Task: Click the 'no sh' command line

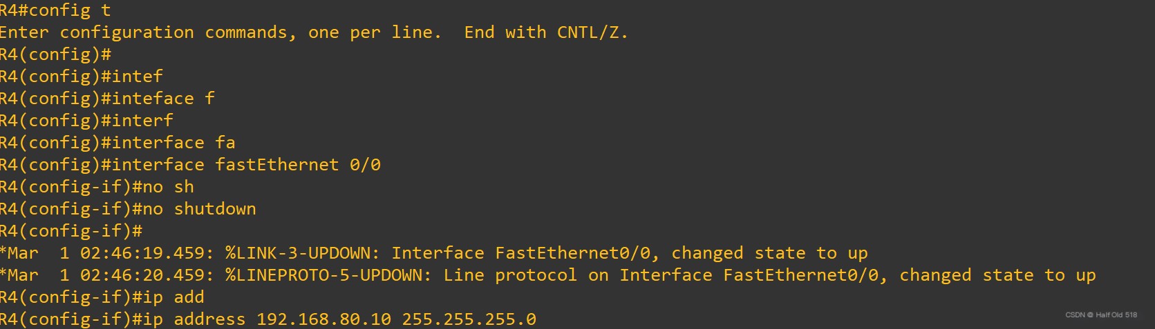Action: (97, 187)
